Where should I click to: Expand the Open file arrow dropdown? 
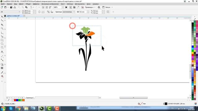coord(8,7)
